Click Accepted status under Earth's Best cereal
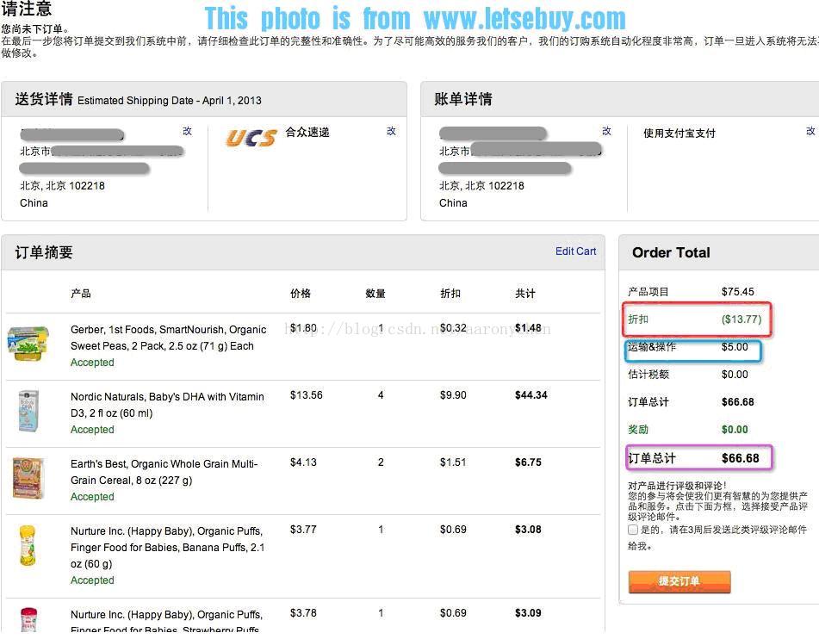The width and height of the screenshot is (819, 639). [x=92, y=496]
